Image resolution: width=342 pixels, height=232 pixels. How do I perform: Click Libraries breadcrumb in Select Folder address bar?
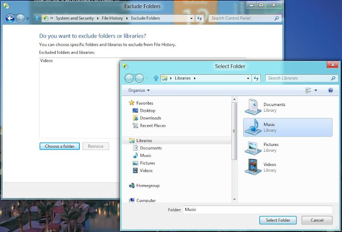click(x=182, y=78)
